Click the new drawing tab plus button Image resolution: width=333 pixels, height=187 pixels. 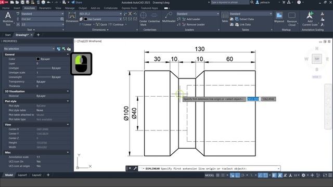[x=38, y=35]
